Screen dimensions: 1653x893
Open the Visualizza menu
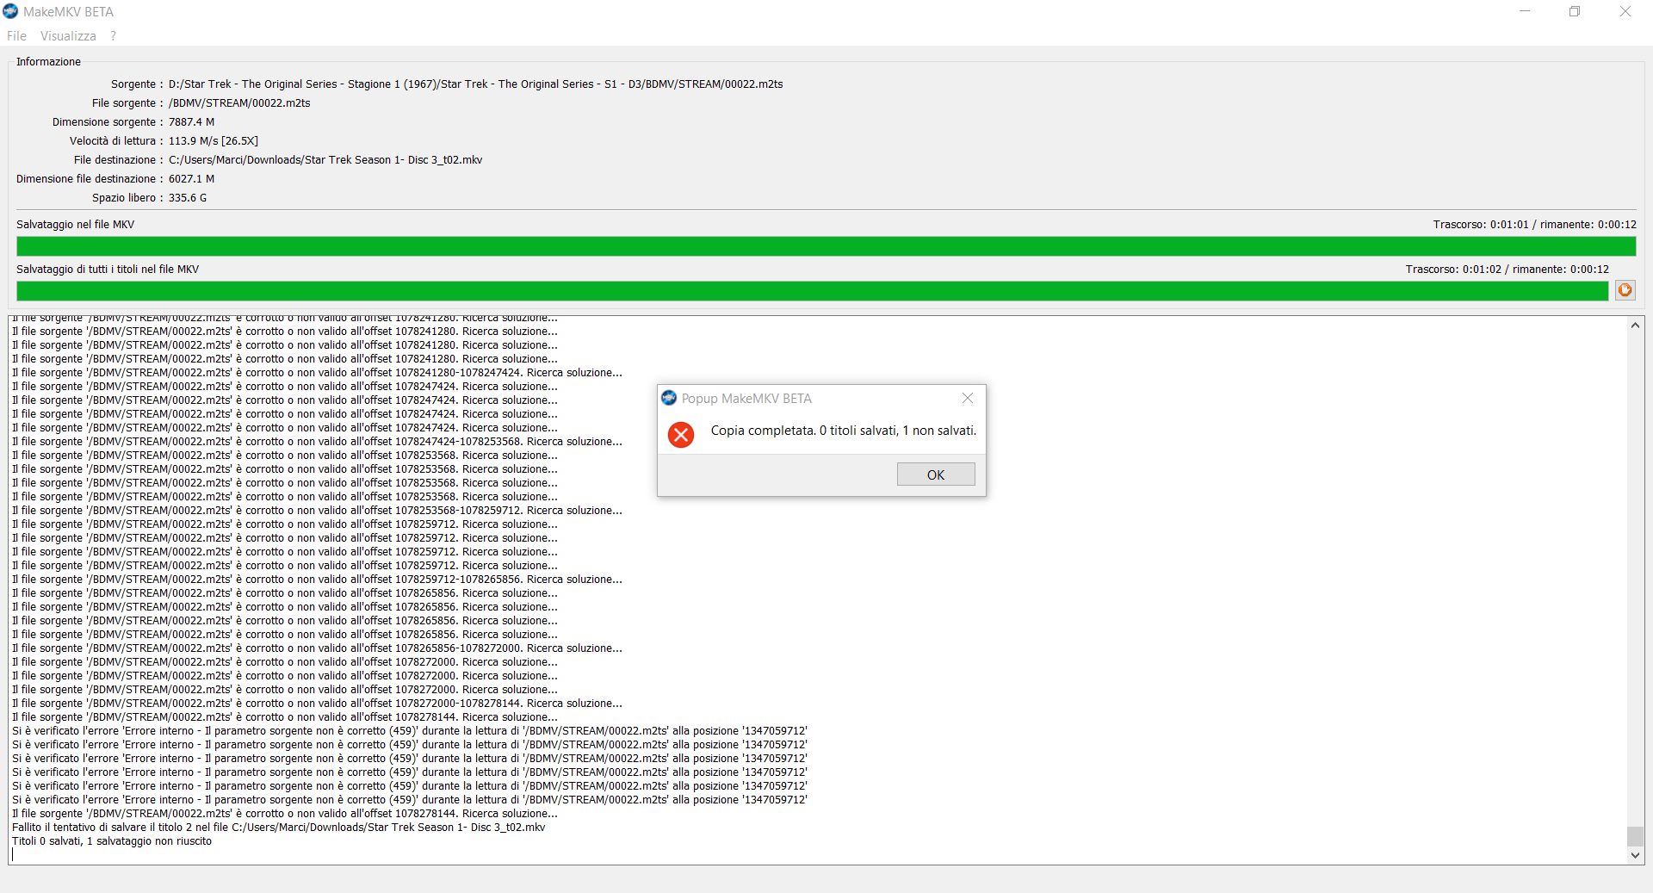tap(68, 36)
